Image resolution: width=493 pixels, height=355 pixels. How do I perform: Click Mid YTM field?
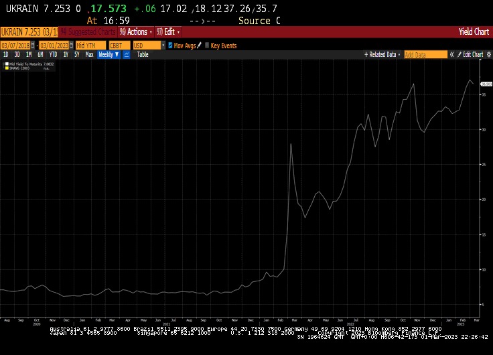tap(91, 46)
